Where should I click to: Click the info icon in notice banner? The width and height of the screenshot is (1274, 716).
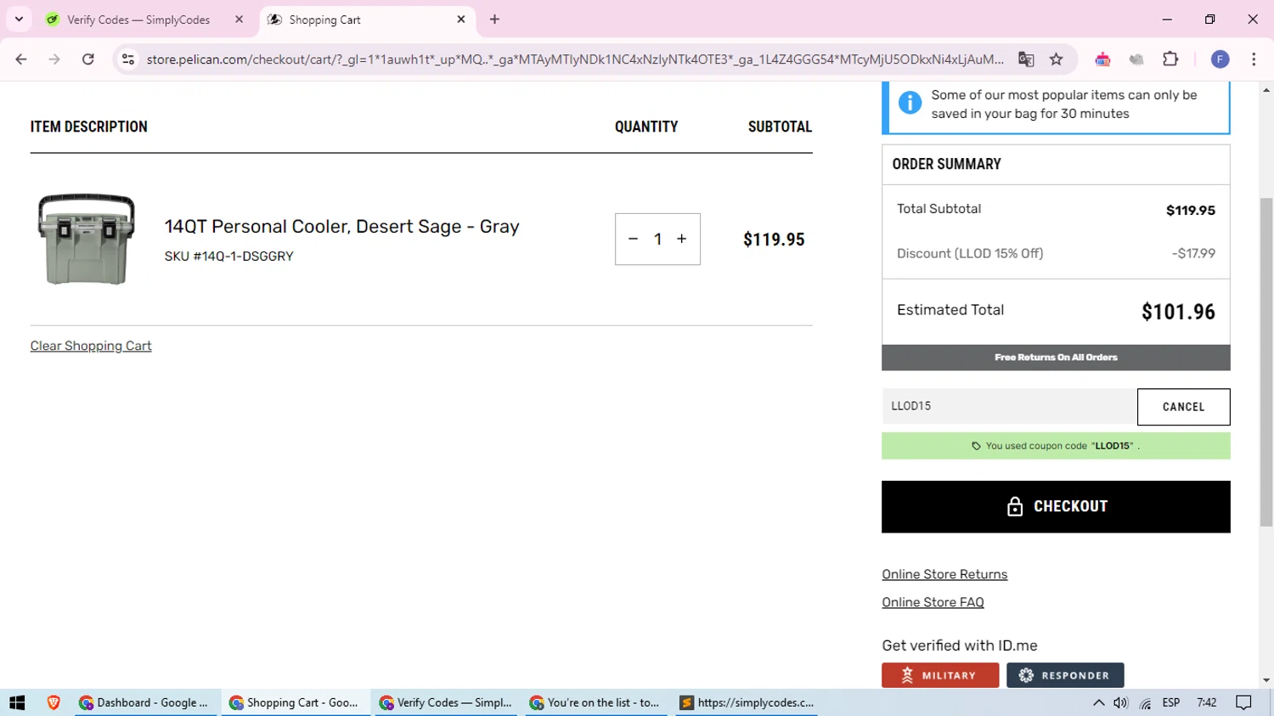pos(910,103)
